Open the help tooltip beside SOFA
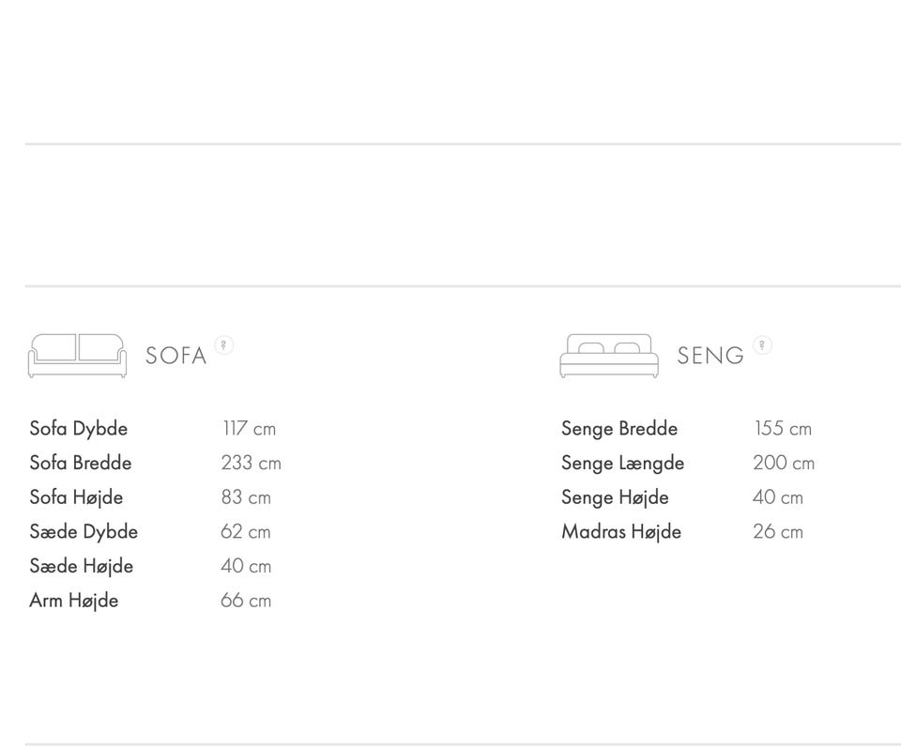 pyautogui.click(x=223, y=344)
